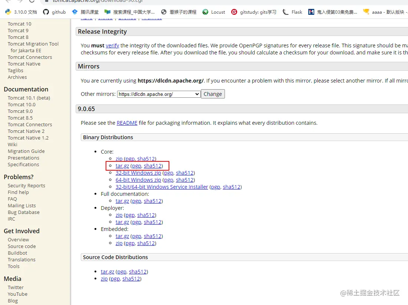
Task: Open the gitstudy bookmark icon
Action: (x=234, y=12)
